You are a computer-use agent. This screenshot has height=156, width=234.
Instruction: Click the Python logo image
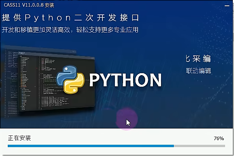71,80
